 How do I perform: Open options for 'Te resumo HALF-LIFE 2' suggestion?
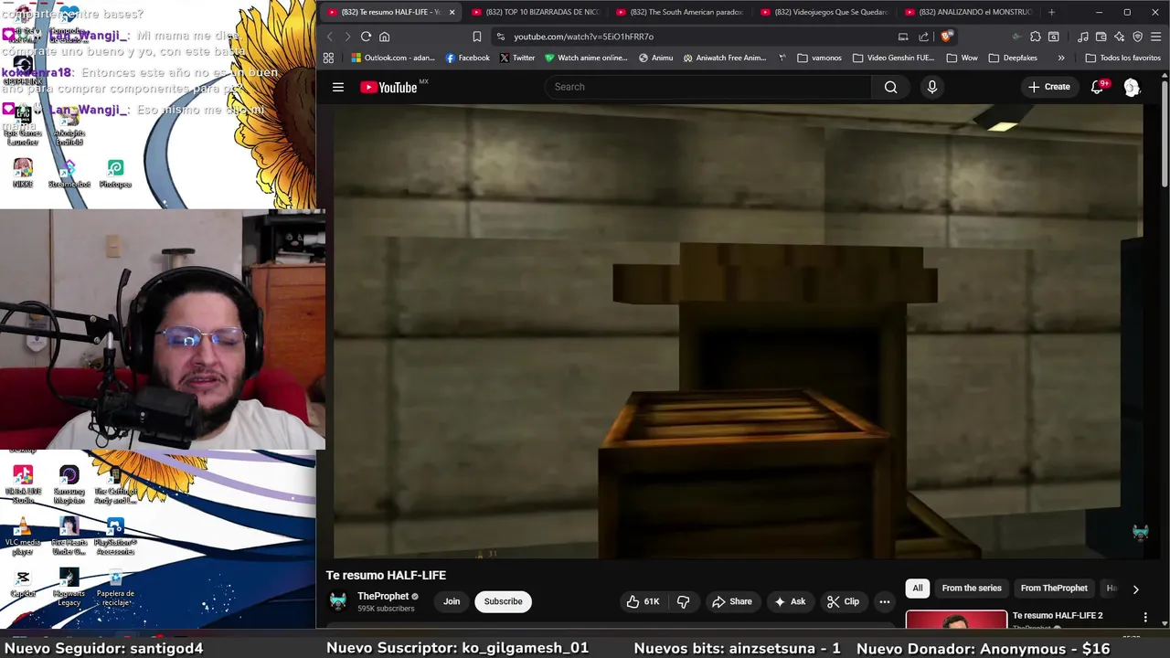coord(1145,618)
